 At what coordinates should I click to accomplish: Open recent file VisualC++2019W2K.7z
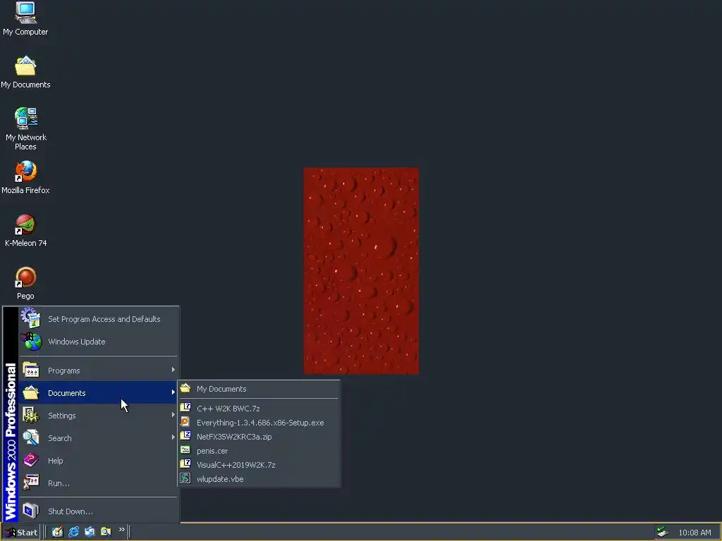(x=259, y=465)
